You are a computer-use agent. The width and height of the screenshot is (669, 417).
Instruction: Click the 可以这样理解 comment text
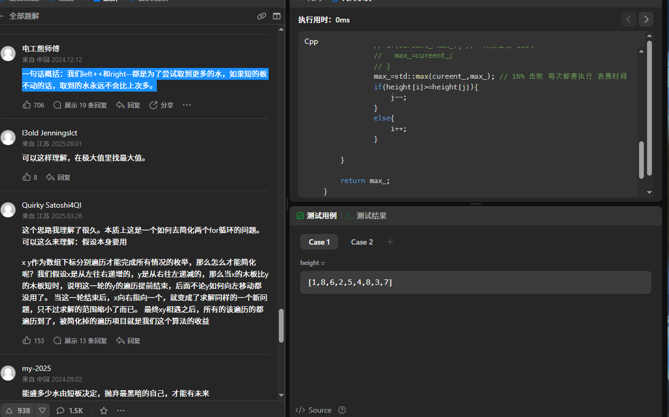84,158
